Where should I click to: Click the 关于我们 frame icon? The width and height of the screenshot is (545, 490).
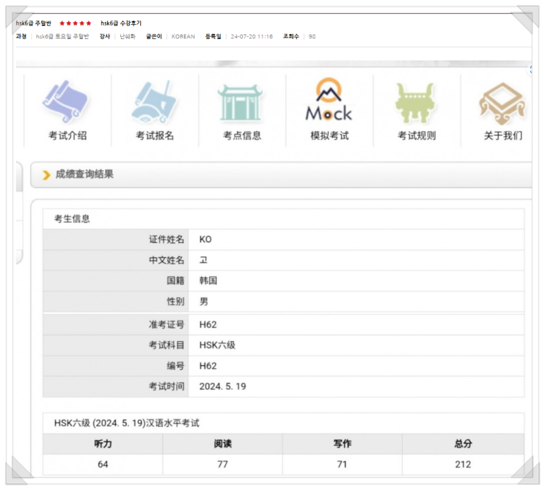tap(502, 103)
